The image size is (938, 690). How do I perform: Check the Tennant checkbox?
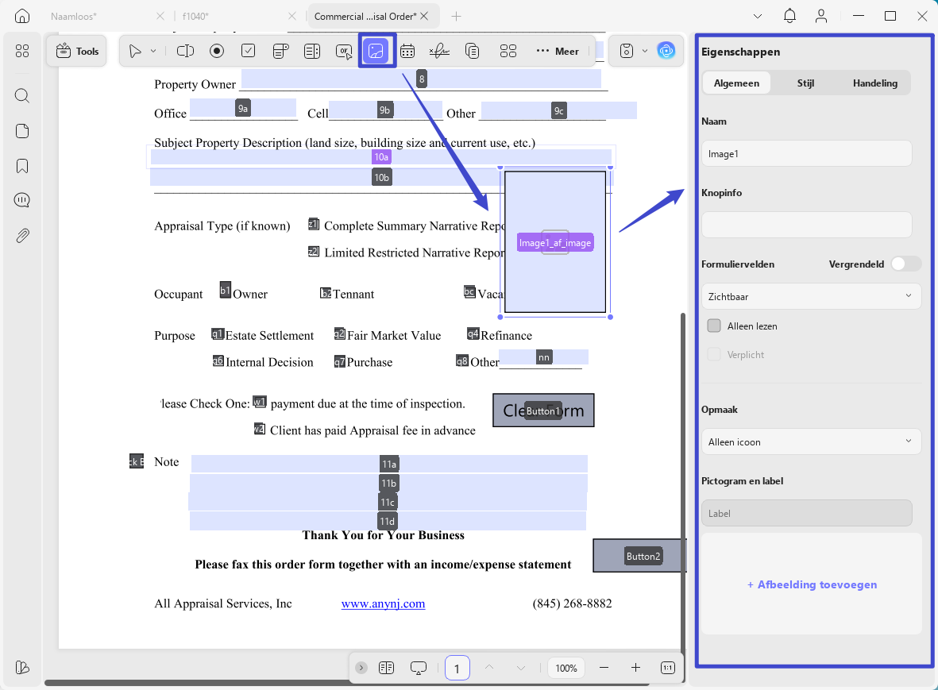pos(326,293)
